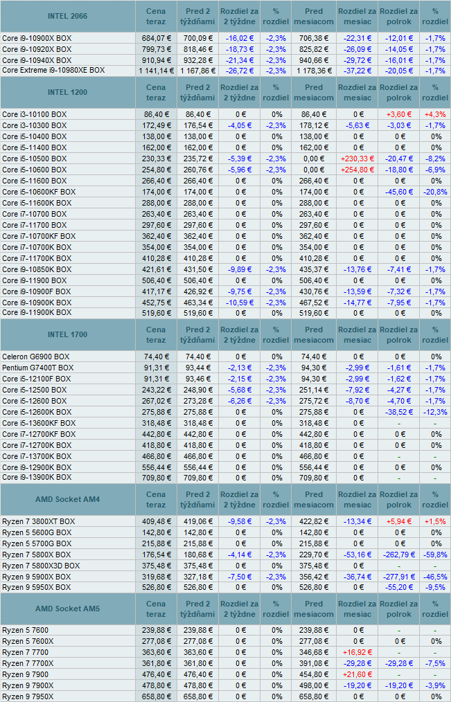Select the Core i9-10900X BOX row name
This screenshot has width=451, height=702.
[37, 39]
